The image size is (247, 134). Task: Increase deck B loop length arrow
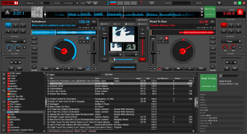pos(235,62)
